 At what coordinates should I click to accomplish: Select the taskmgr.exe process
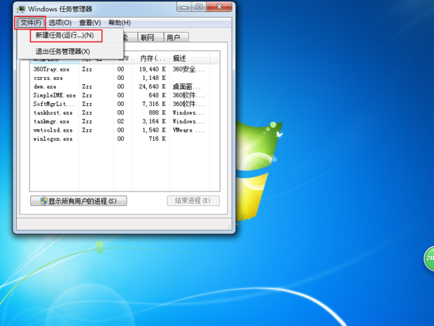point(52,121)
